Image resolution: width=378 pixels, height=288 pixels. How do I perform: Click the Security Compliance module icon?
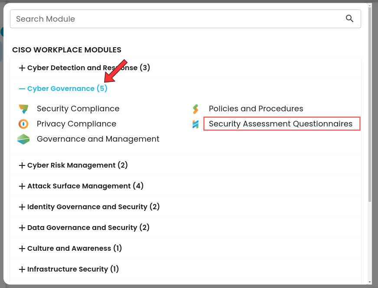click(x=23, y=109)
